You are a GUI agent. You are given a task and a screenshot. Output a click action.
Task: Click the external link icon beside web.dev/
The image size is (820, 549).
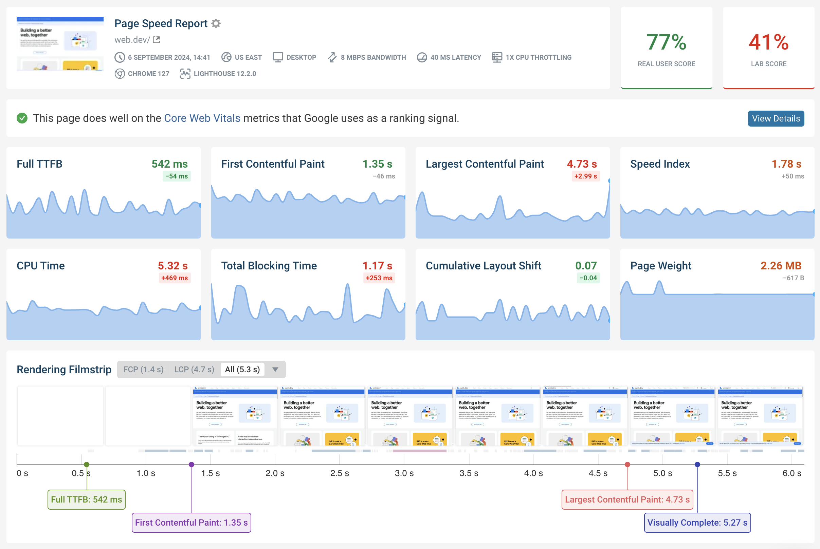click(157, 40)
